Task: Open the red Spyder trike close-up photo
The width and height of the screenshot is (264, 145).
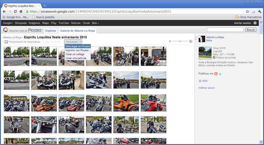Action: point(153,103)
